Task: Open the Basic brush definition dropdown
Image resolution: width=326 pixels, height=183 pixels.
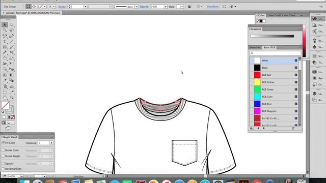Action: [136, 7]
